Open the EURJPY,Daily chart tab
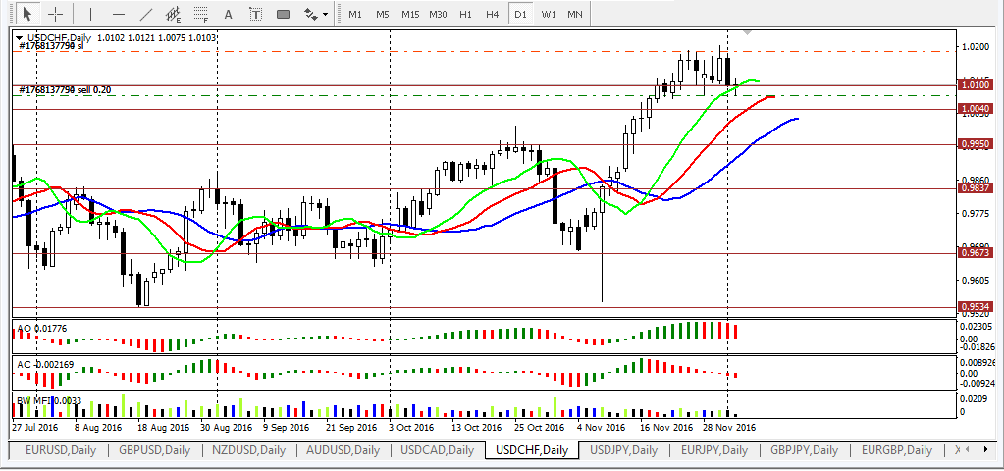 tap(714, 450)
